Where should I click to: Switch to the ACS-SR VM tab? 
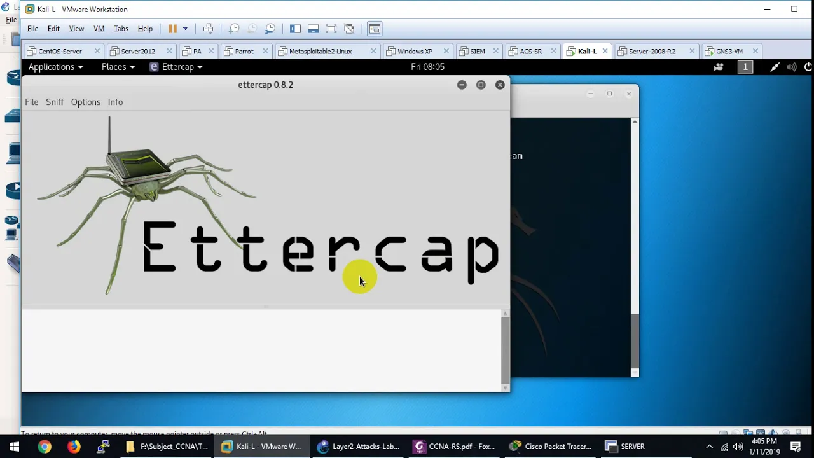tap(531, 51)
